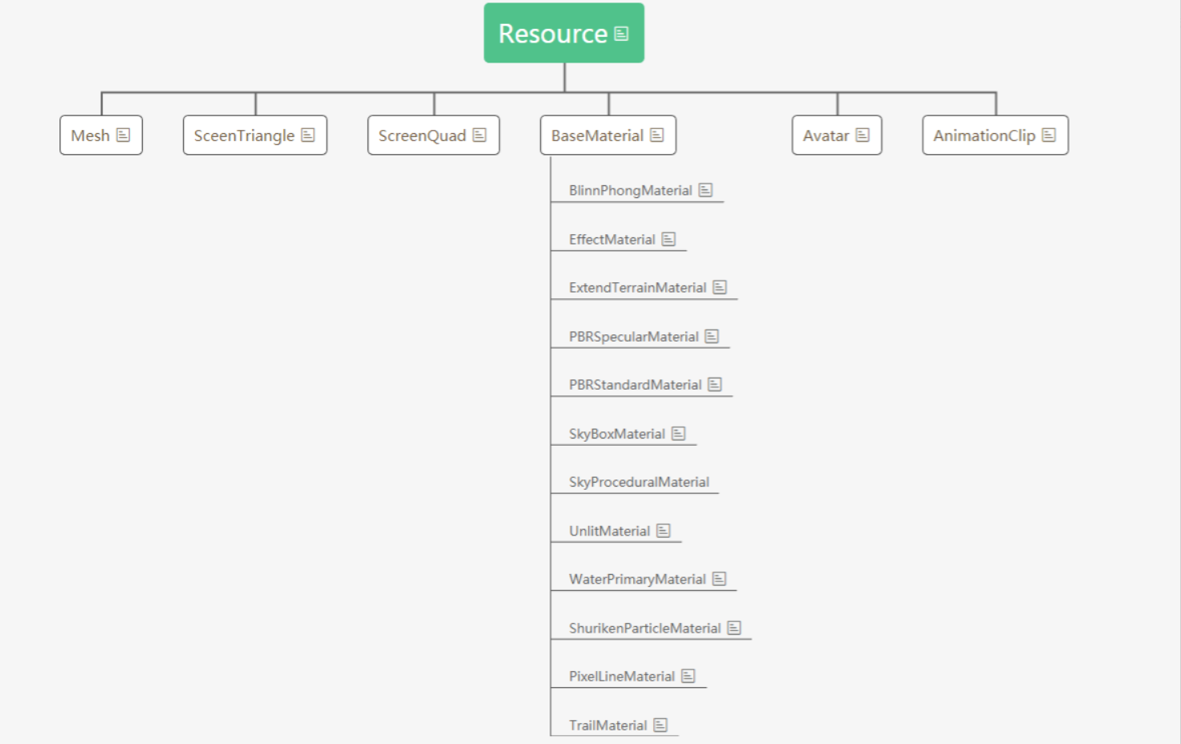Open the note icon beside ExtendTerrainMaterial

tap(720, 287)
